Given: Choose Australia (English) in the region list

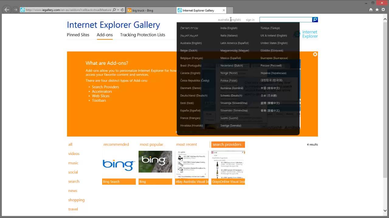Looking at the screenshot, I should click(x=191, y=43).
